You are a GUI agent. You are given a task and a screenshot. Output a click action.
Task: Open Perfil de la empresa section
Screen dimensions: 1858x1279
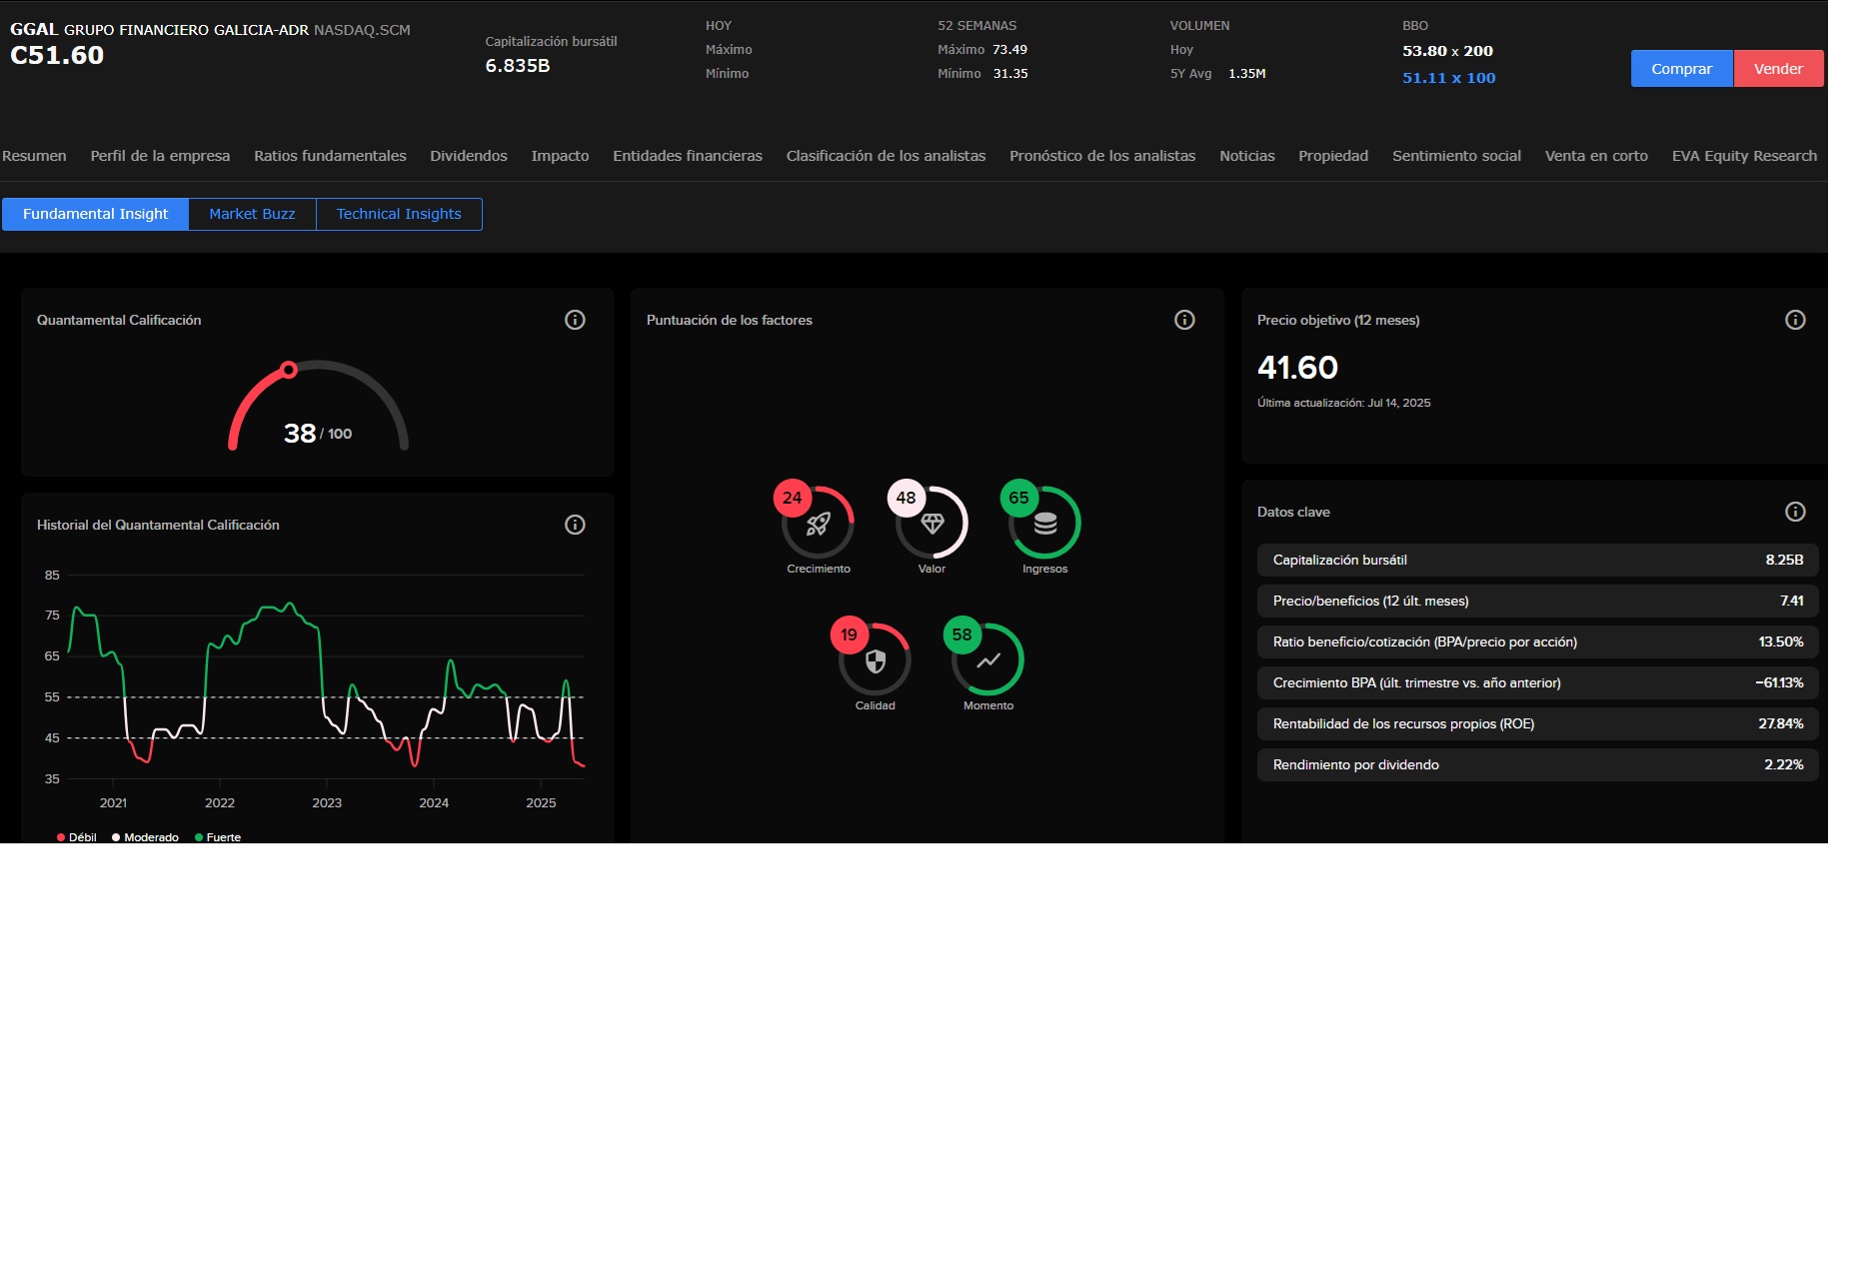(160, 156)
